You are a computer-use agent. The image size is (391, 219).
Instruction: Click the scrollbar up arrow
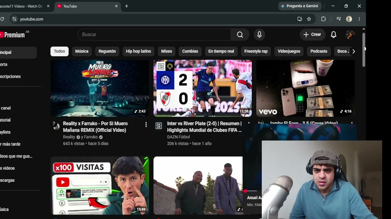point(364,29)
